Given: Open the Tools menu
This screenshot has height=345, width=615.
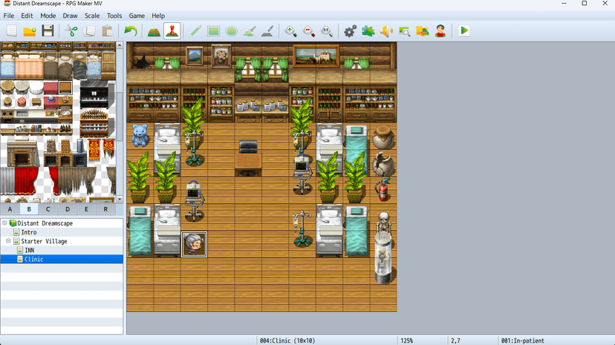Looking at the screenshot, I should [114, 16].
